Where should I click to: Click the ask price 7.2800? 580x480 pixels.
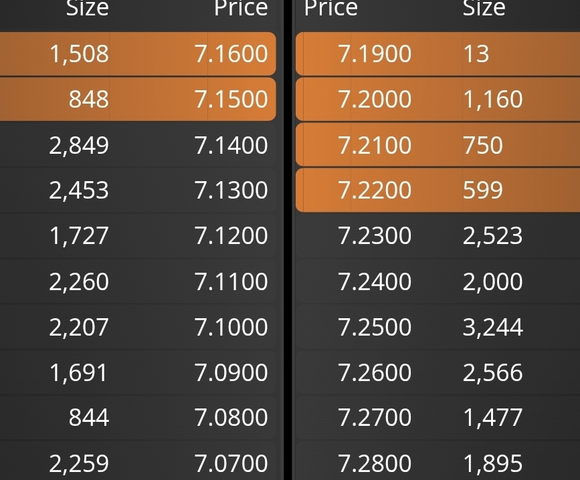(x=375, y=463)
